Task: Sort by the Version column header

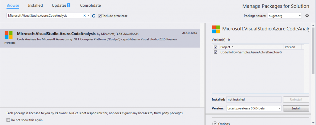Action: (293, 47)
